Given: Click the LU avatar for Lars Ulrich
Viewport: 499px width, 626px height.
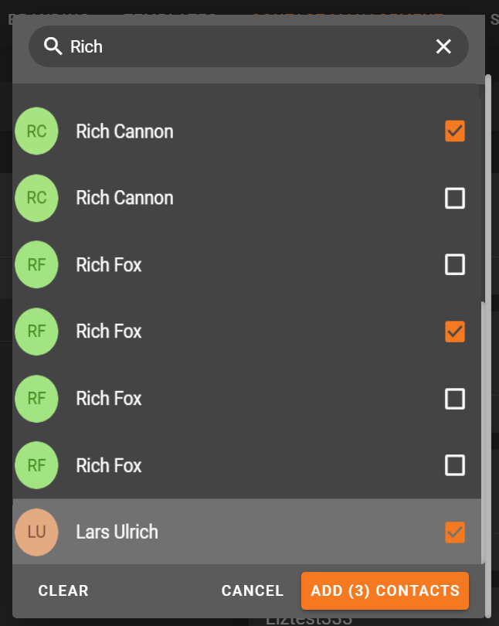Looking at the screenshot, I should pos(36,532).
